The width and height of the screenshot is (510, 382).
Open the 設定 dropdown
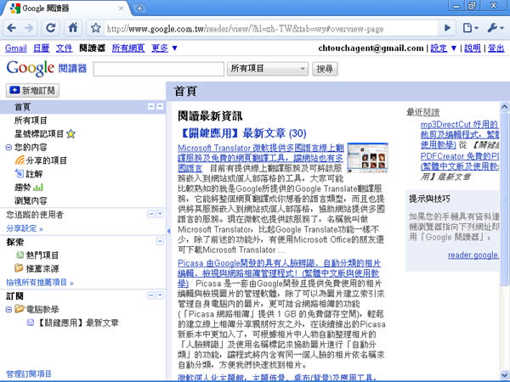click(x=444, y=48)
